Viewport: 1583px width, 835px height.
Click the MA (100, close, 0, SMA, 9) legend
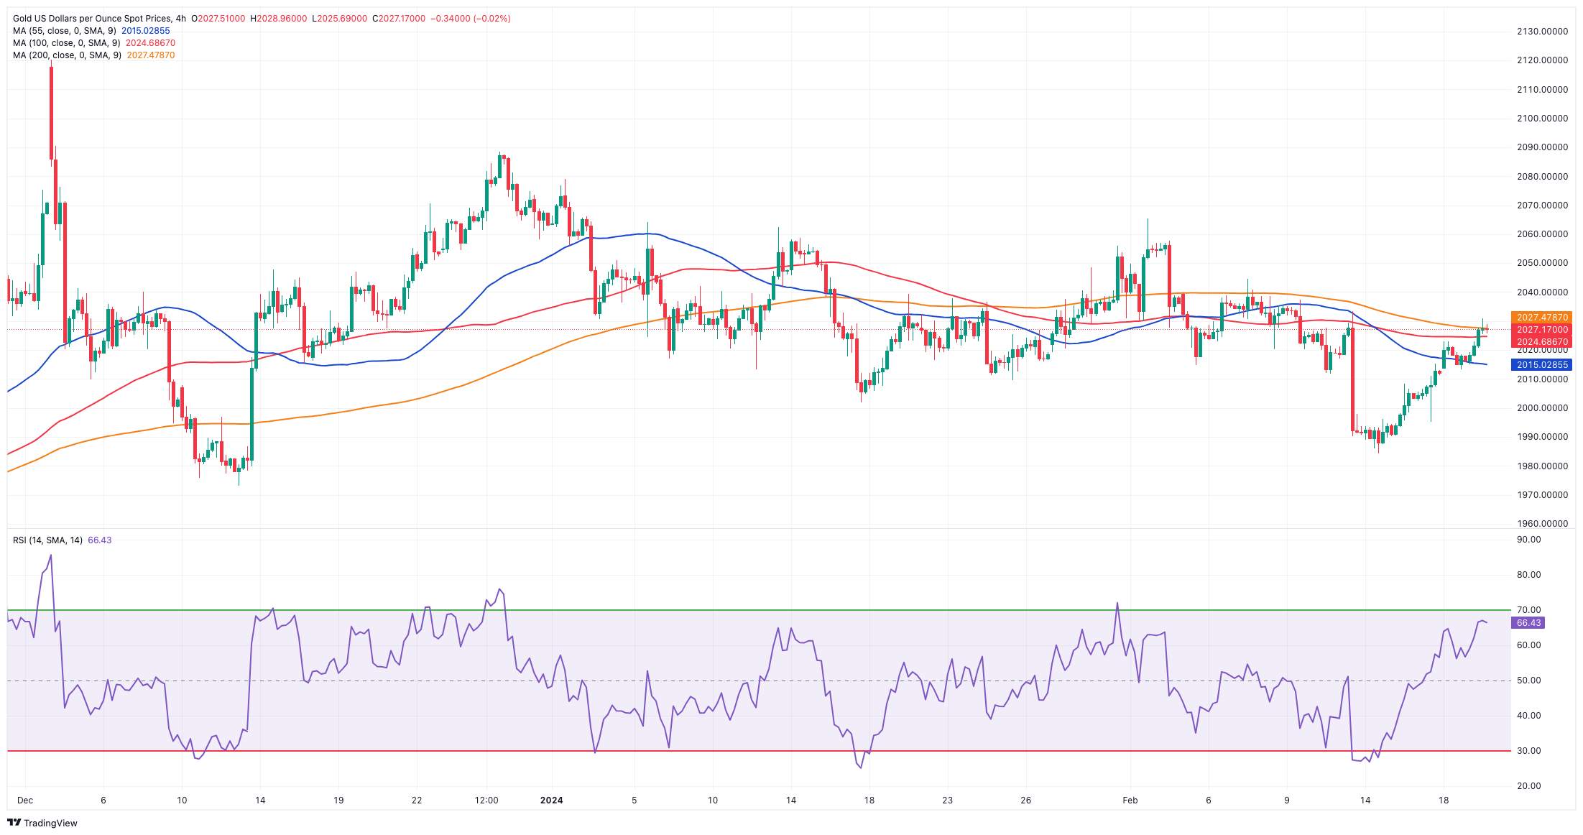(x=67, y=43)
